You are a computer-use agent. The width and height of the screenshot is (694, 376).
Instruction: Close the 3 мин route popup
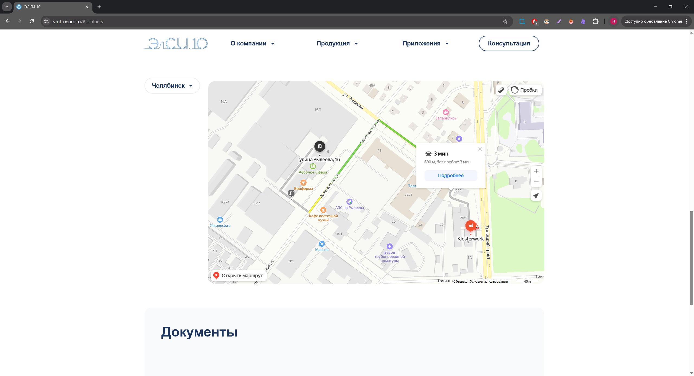tap(480, 149)
